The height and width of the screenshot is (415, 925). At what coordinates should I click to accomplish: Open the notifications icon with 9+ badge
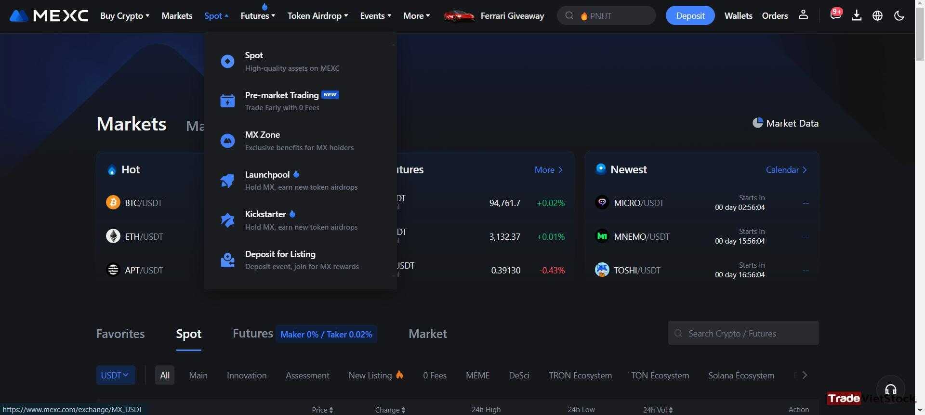click(x=835, y=14)
